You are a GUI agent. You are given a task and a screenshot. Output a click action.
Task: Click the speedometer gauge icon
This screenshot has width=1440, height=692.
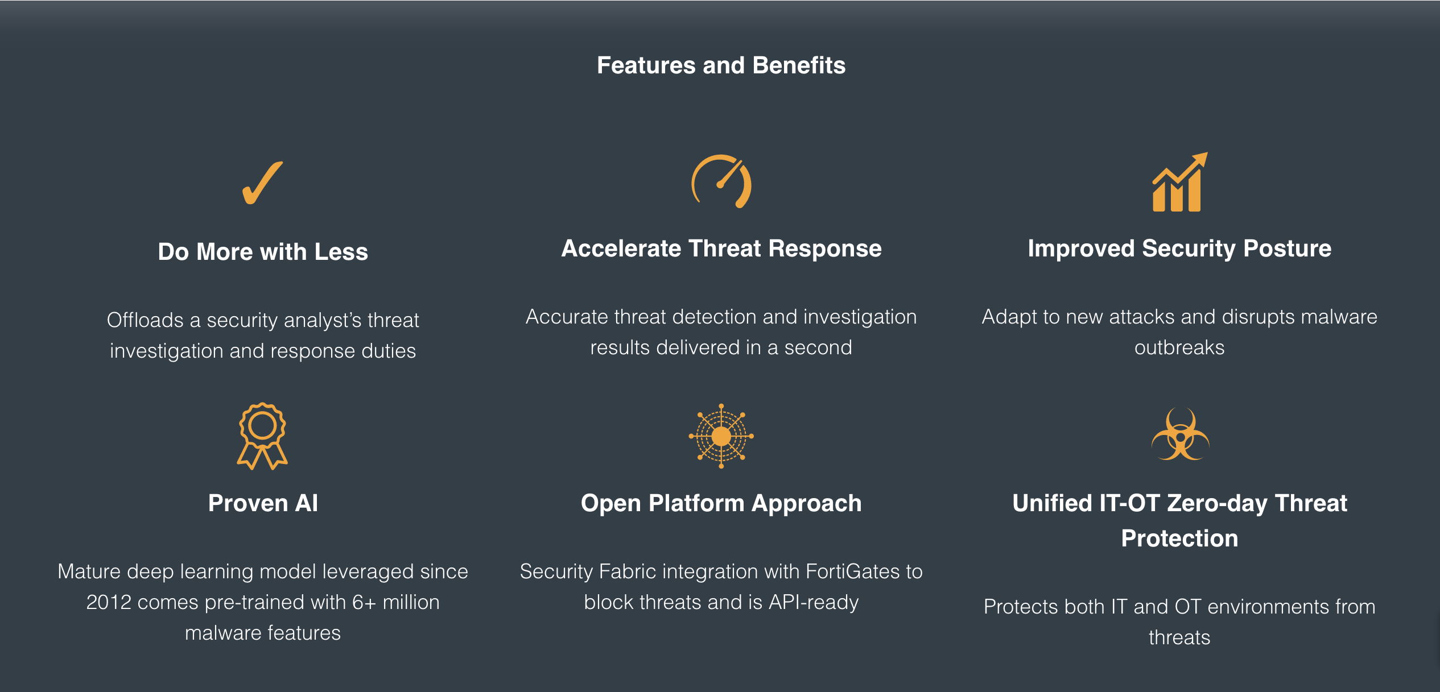click(721, 182)
